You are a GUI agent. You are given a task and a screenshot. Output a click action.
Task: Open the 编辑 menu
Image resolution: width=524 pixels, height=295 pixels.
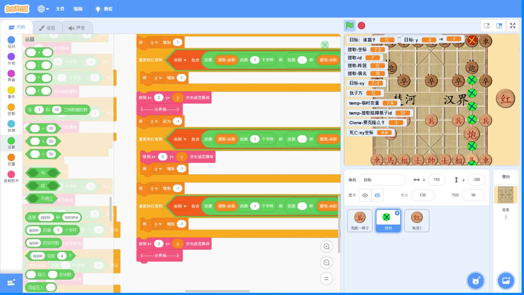coord(78,9)
